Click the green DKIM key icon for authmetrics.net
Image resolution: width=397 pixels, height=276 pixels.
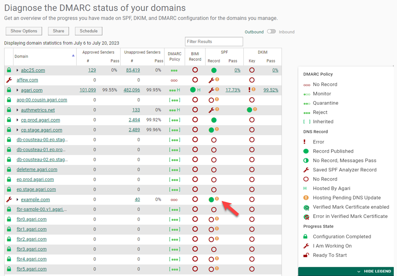pyautogui.click(x=249, y=110)
